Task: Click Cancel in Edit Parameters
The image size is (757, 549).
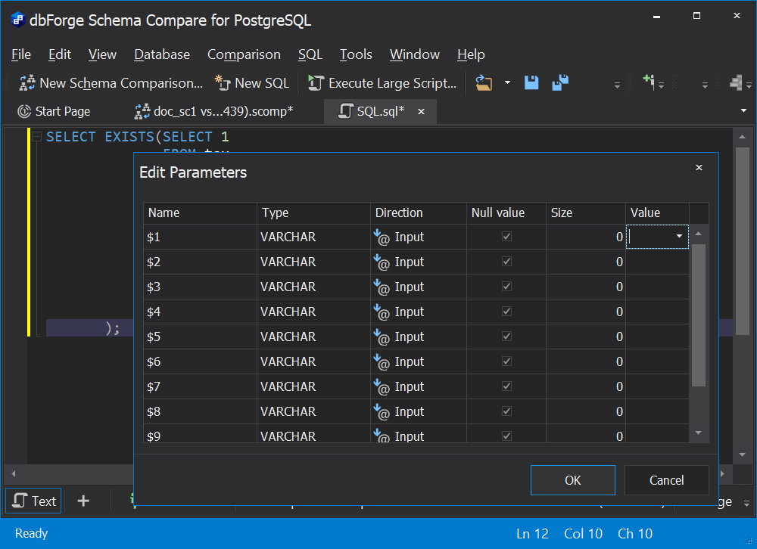Action: pos(666,480)
